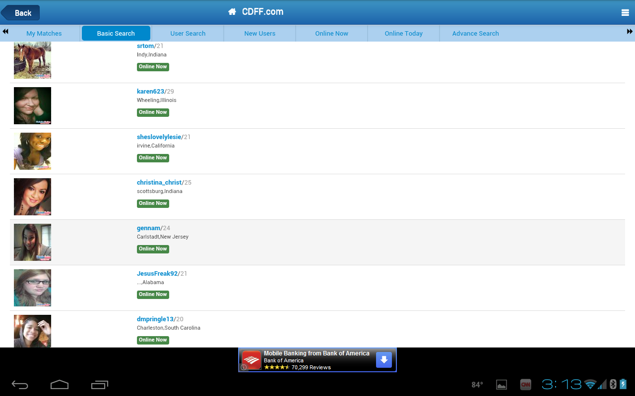
Task: Tap the cellular signal strength icon
Action: (602, 384)
